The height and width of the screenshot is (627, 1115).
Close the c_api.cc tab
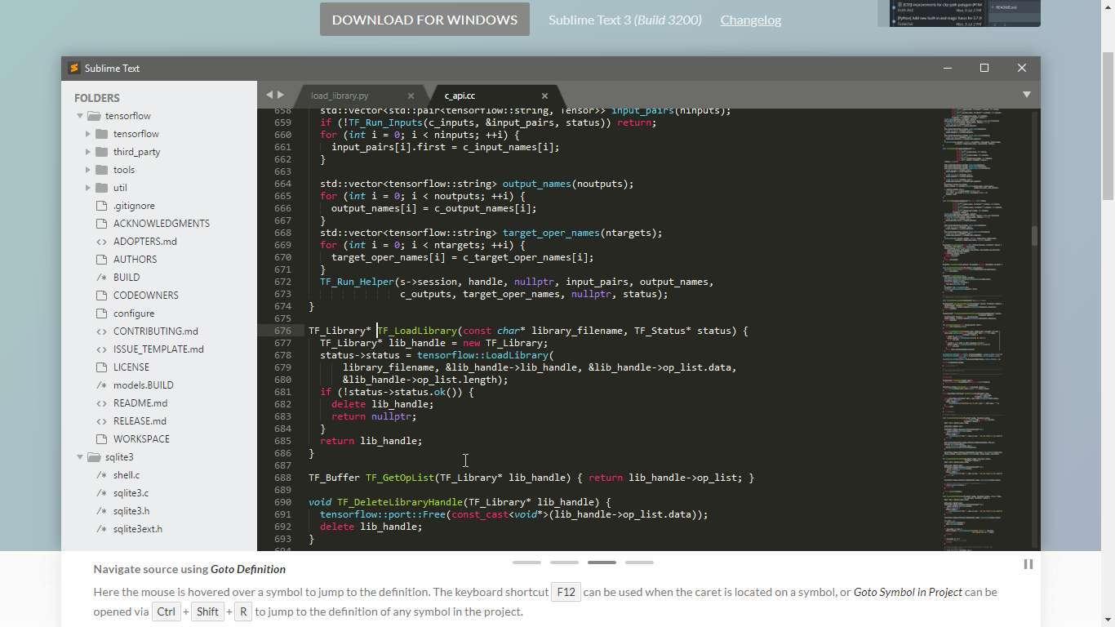pos(544,96)
